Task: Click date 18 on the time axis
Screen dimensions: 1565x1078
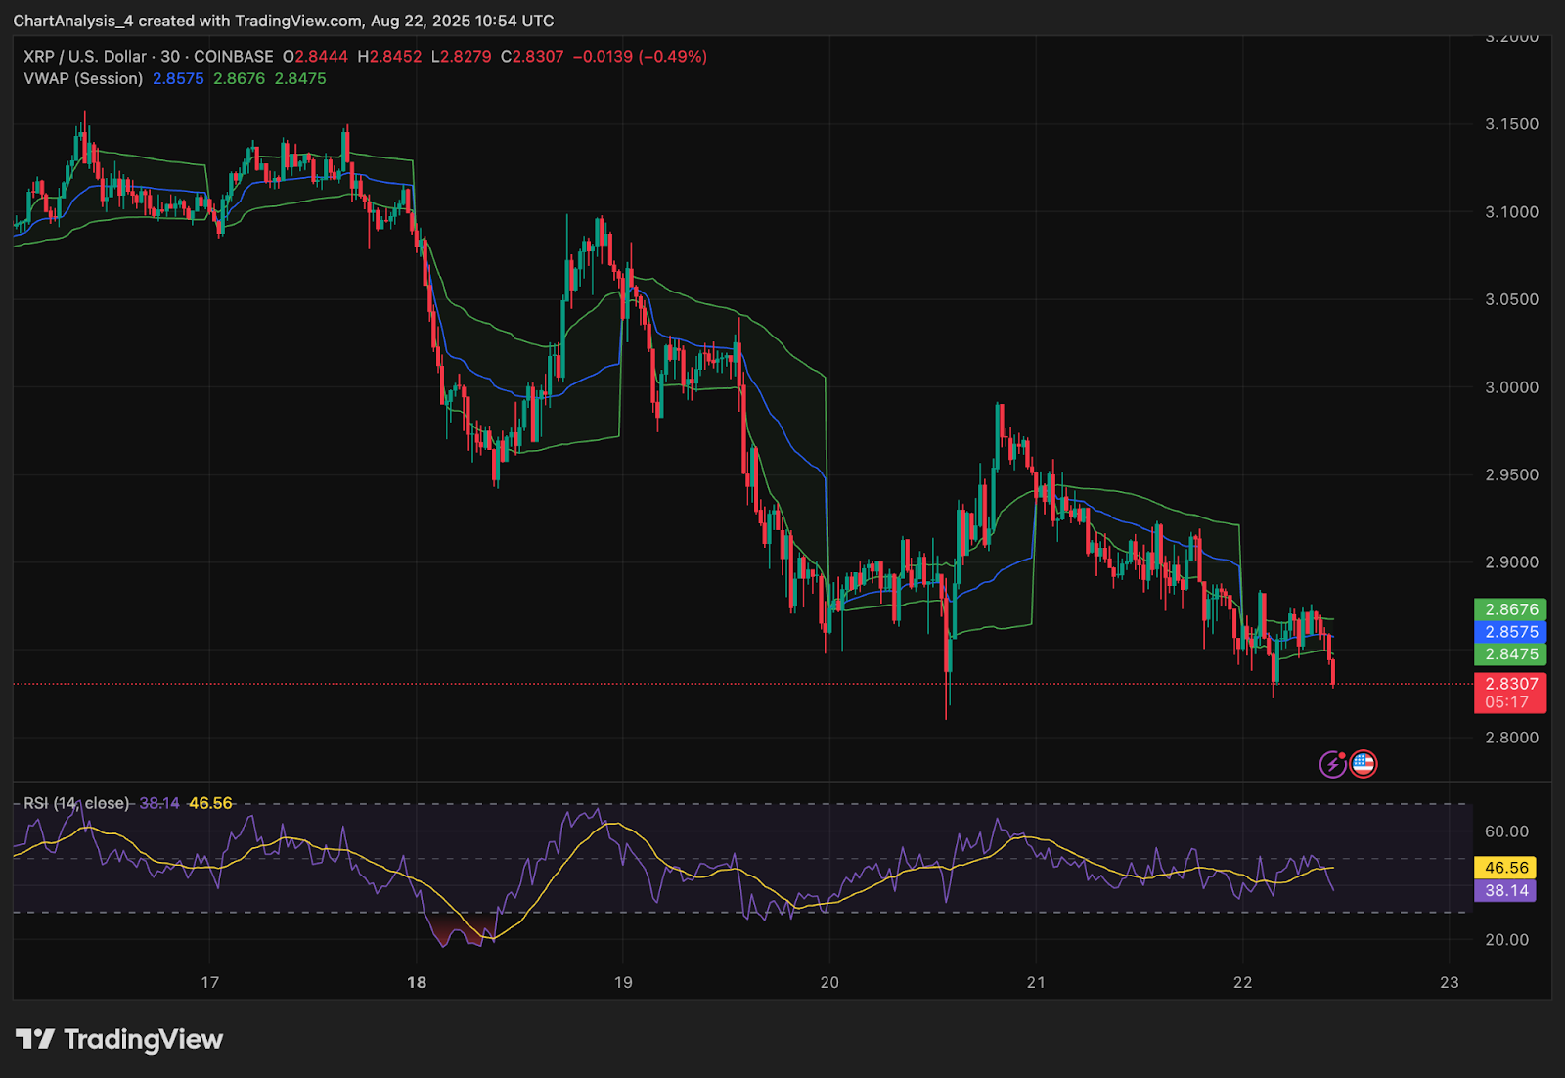Action: pos(417,982)
